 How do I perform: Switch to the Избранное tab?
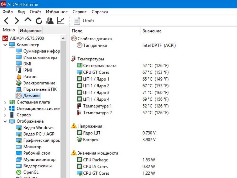coord(30,31)
